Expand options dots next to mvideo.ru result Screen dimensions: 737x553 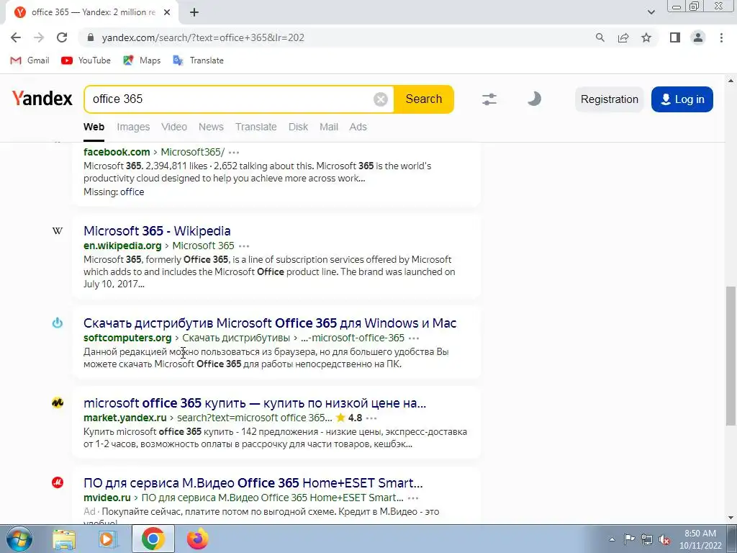[x=413, y=498]
